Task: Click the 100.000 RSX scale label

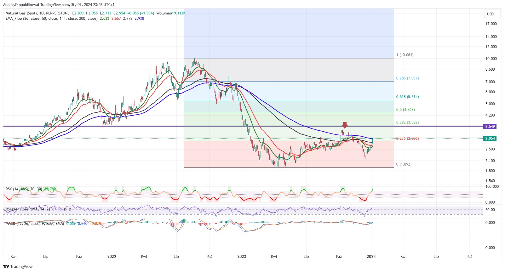Action: click(492, 187)
